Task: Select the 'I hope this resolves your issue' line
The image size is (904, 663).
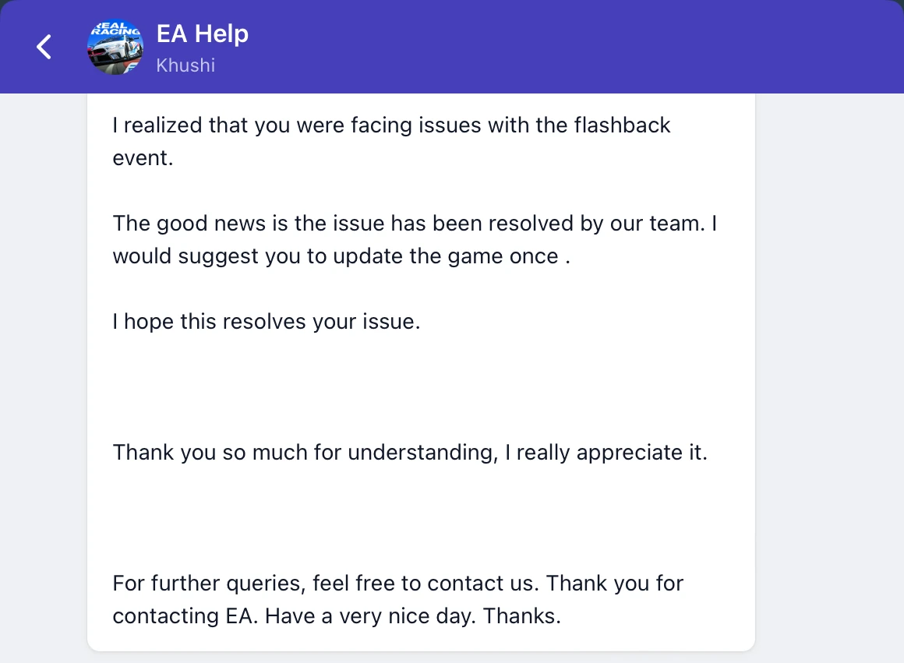Action: (267, 321)
